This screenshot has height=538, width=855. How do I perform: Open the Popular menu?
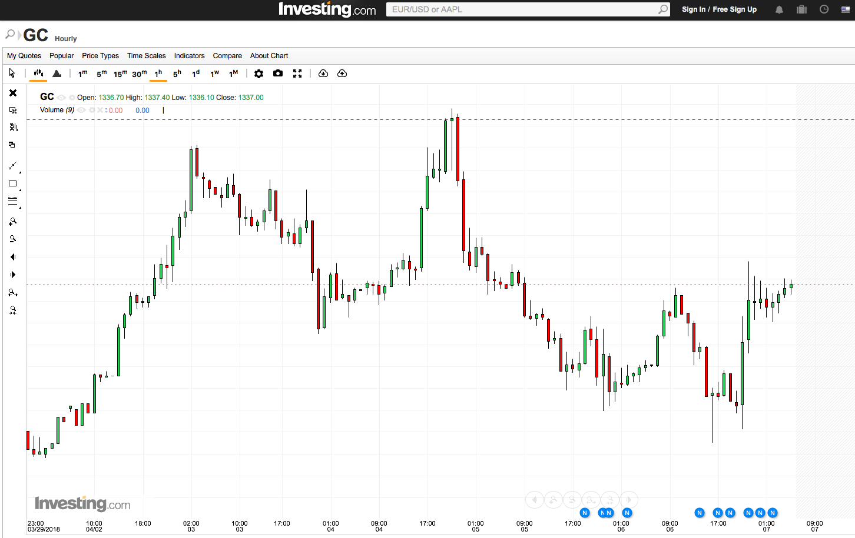pyautogui.click(x=62, y=56)
